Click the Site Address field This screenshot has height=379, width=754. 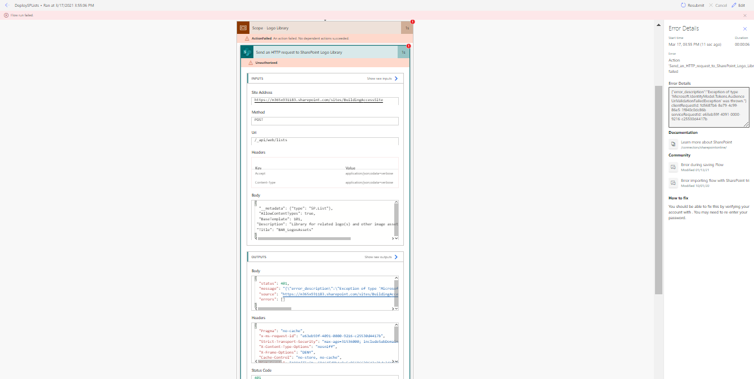pyautogui.click(x=325, y=101)
